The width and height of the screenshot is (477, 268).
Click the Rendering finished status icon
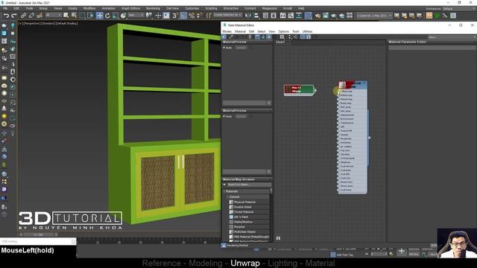[224, 246]
